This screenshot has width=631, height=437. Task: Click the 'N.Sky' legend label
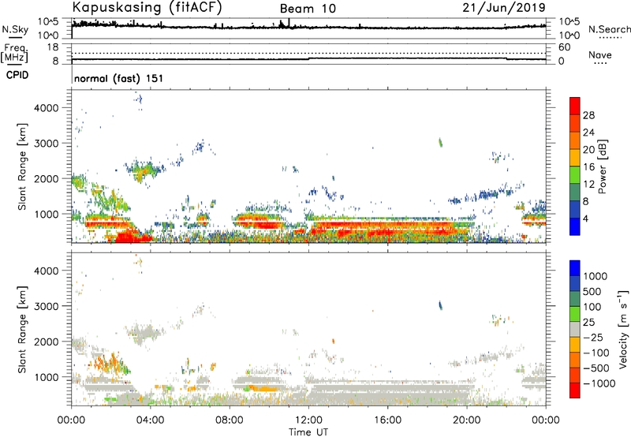(x=15, y=29)
